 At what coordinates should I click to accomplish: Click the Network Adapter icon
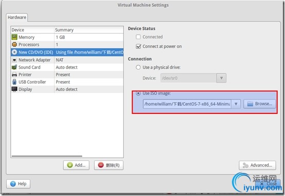pyautogui.click(x=14, y=60)
